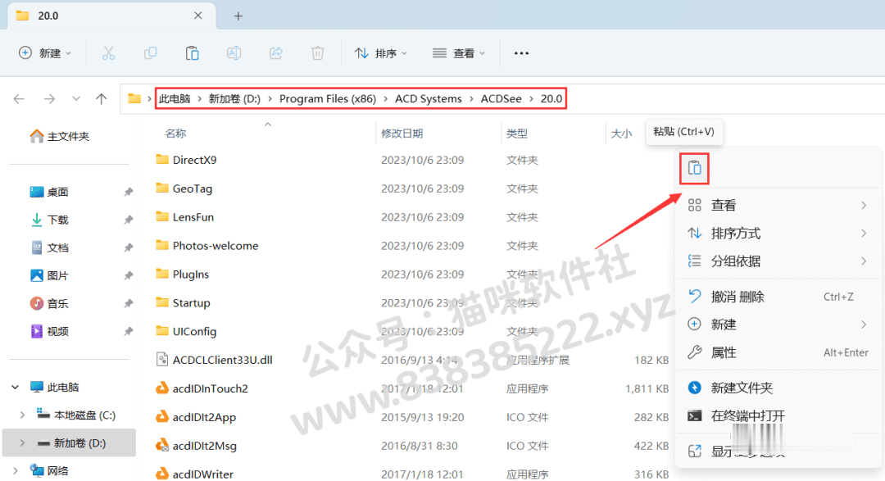The height and width of the screenshot is (481, 885).
Task: Open the 查看 view dropdown in toolbar
Action: coord(459,53)
